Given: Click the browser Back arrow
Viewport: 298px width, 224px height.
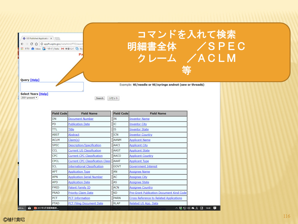Looking at the screenshot, I should [x=22, y=44].
